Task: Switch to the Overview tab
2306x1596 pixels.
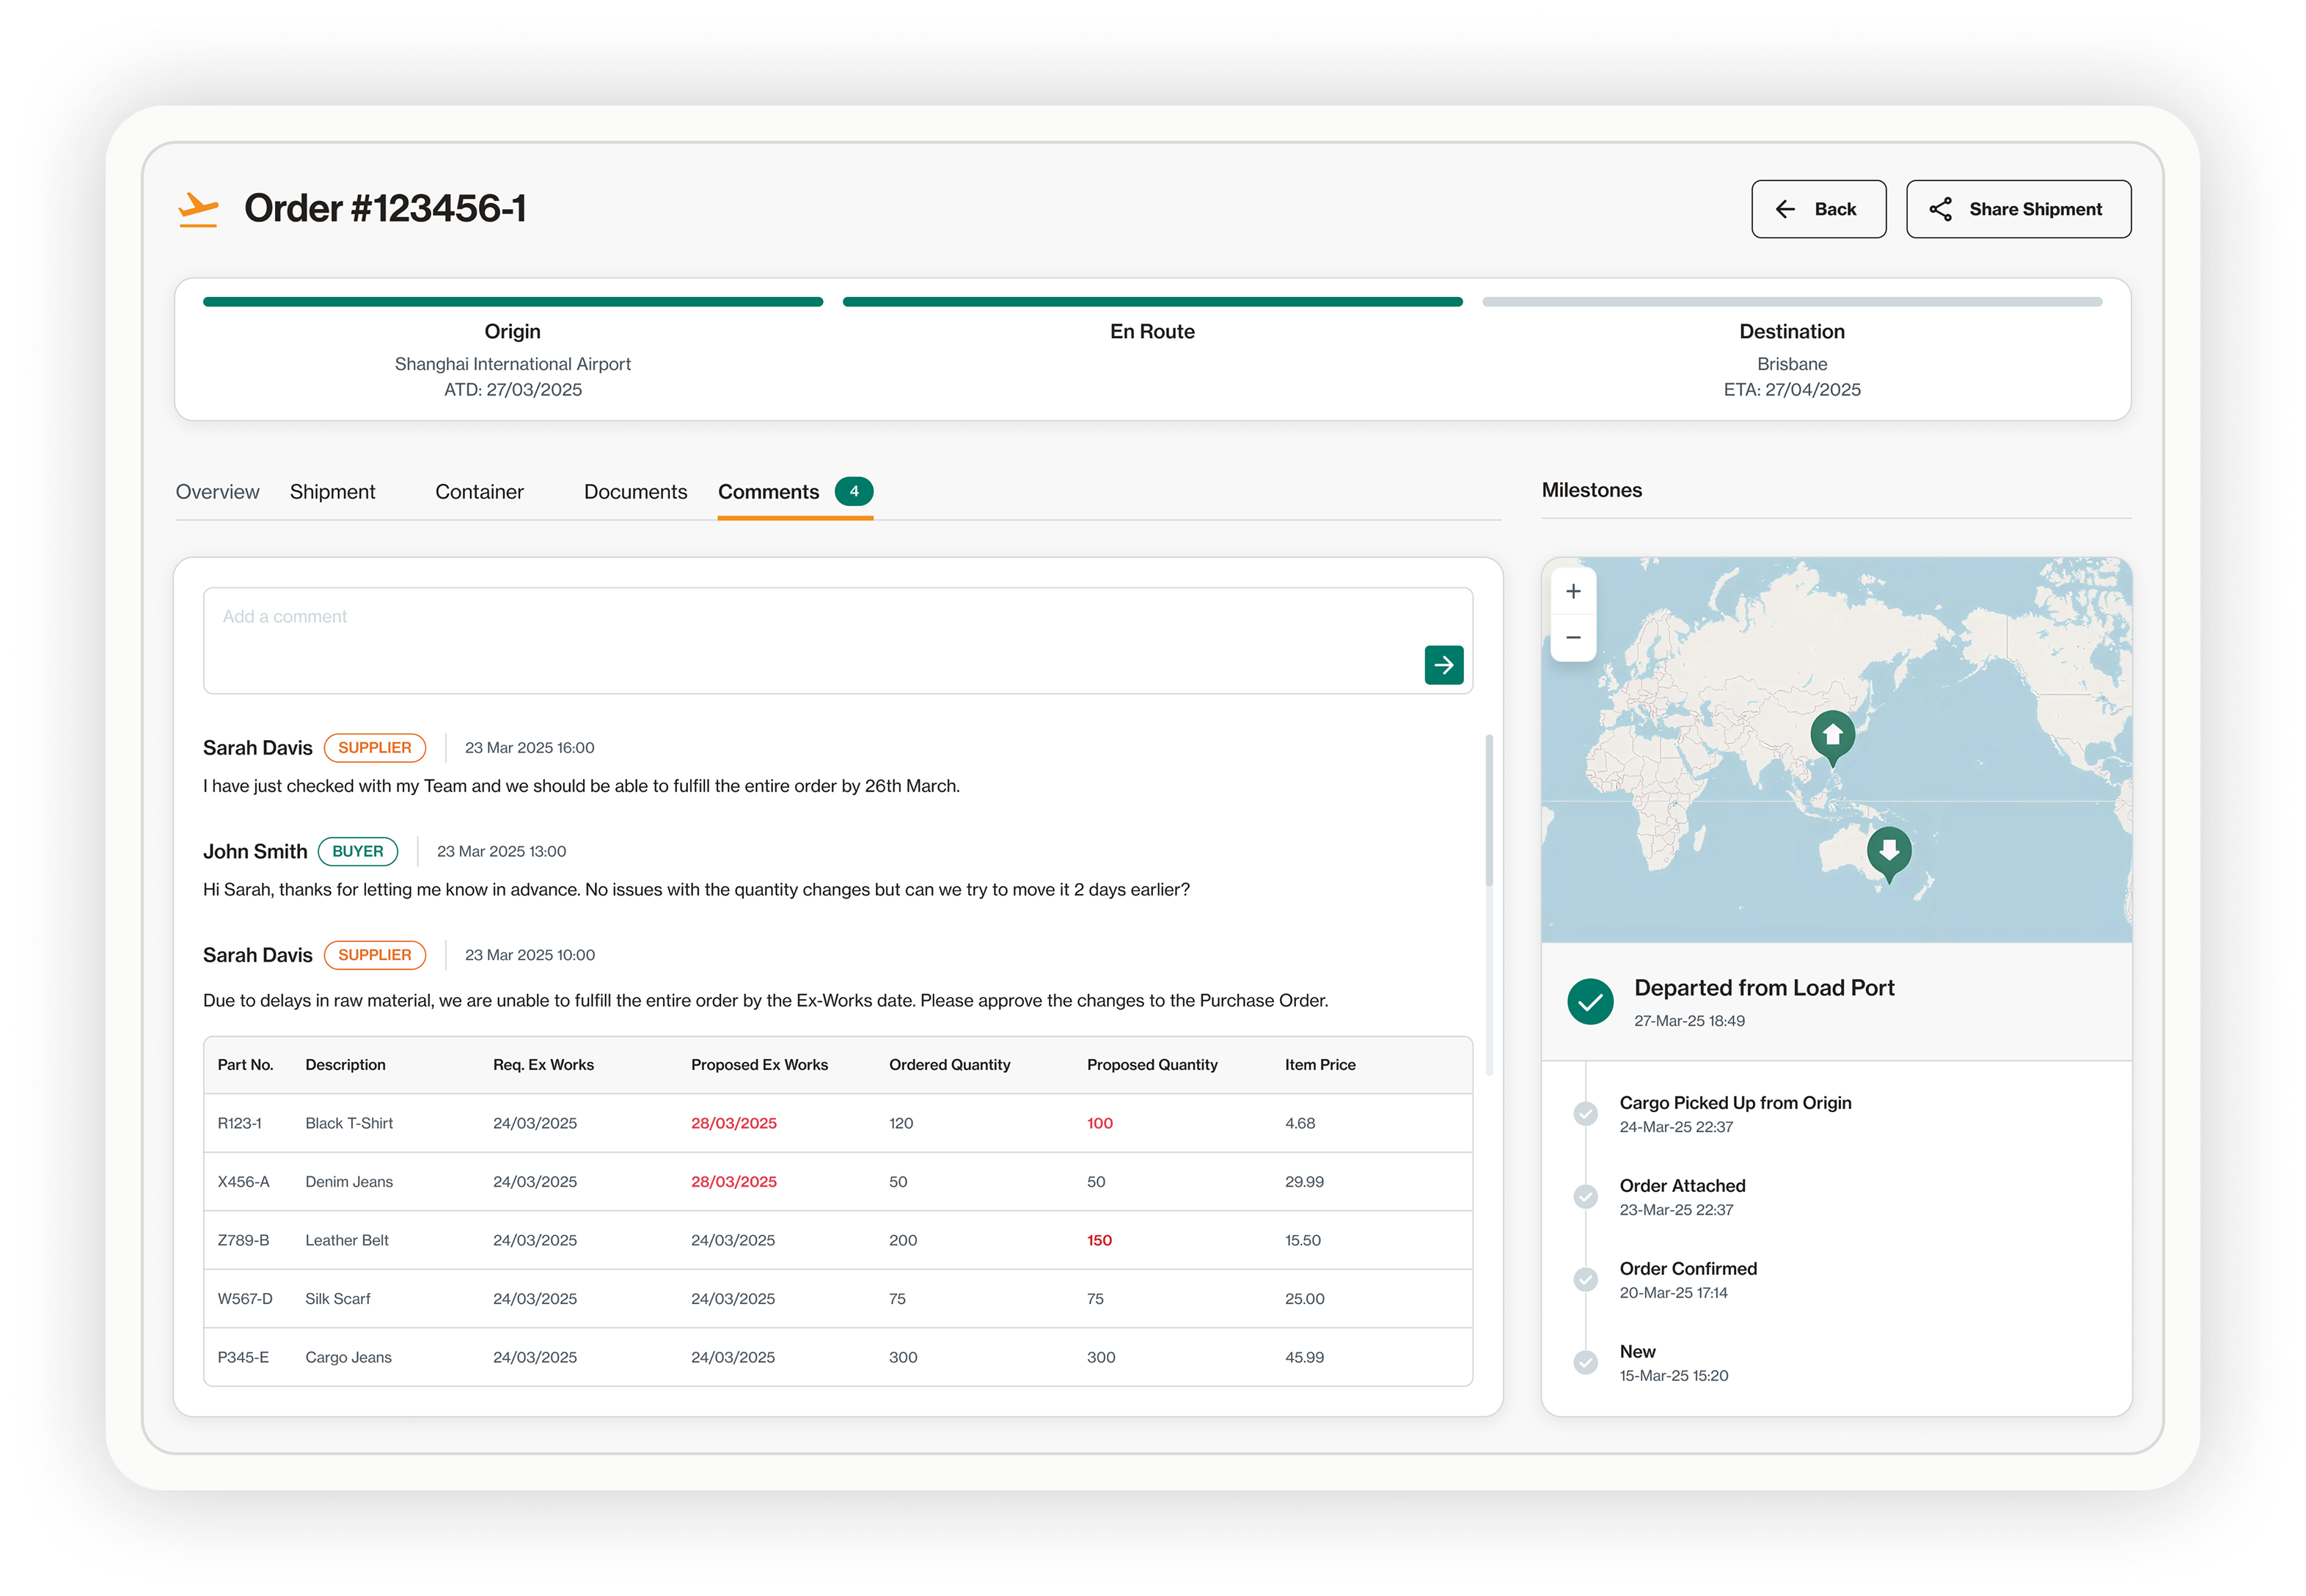Action: pos(217,492)
